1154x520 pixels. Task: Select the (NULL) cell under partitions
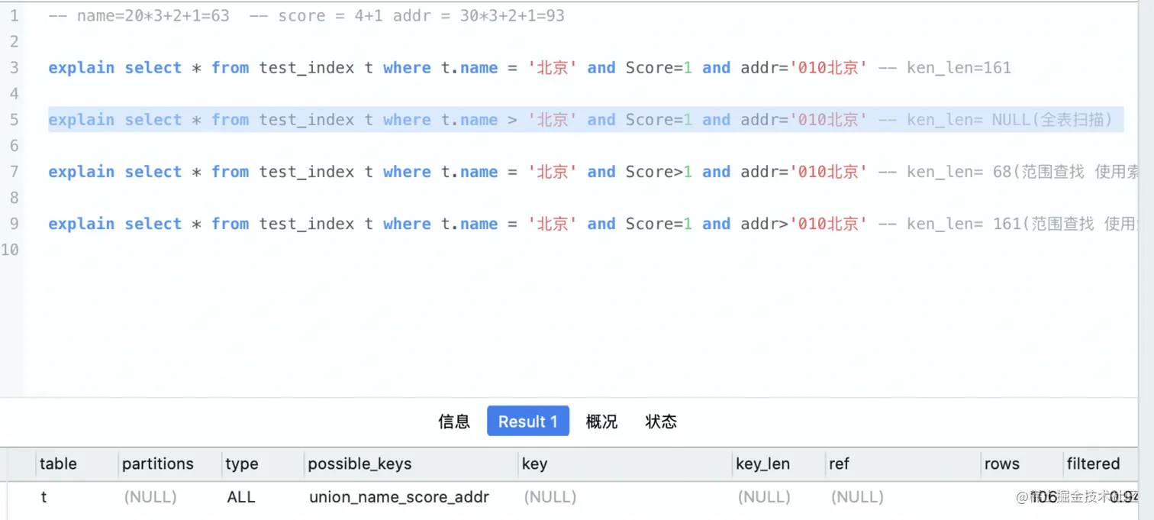[x=150, y=497]
